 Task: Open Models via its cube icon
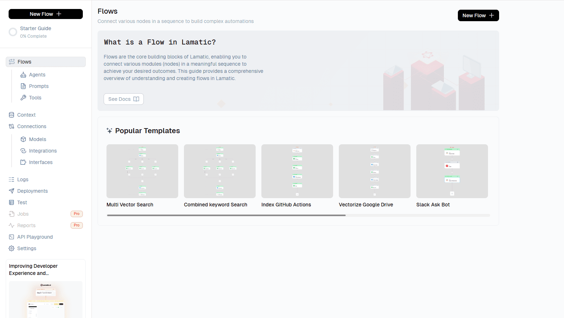coord(23,139)
